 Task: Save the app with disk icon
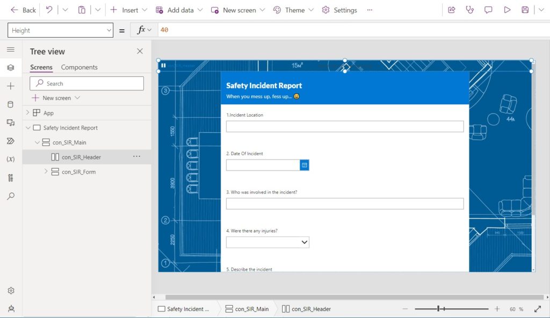pyautogui.click(x=525, y=10)
